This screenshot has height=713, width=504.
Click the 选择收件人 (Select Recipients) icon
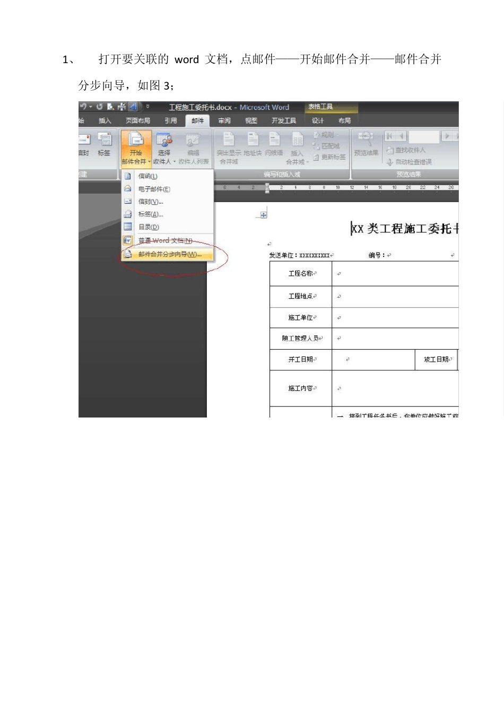tap(164, 140)
